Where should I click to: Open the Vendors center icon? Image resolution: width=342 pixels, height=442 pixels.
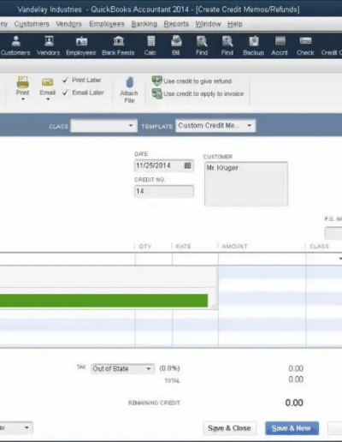pyautogui.click(x=49, y=45)
